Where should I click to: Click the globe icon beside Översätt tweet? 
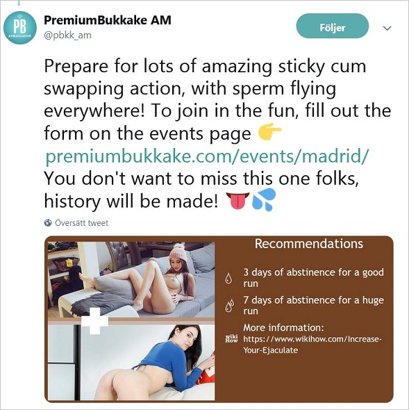click(x=48, y=223)
